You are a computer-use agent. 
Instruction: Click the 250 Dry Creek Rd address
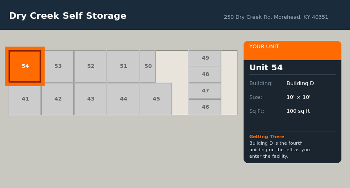click(276, 17)
